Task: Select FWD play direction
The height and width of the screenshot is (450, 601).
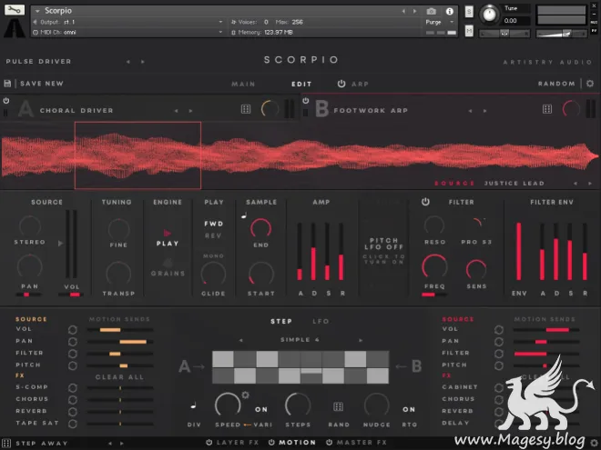Action: point(213,224)
